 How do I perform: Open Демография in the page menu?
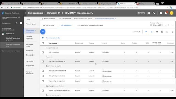point(30,55)
